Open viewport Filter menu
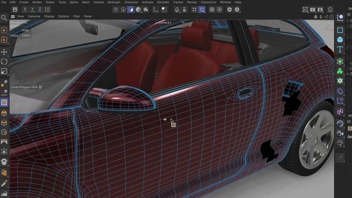 (76, 16)
